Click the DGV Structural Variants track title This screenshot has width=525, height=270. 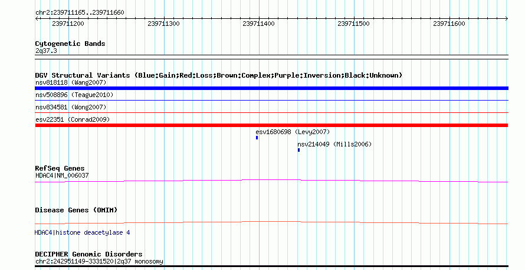(x=218, y=75)
